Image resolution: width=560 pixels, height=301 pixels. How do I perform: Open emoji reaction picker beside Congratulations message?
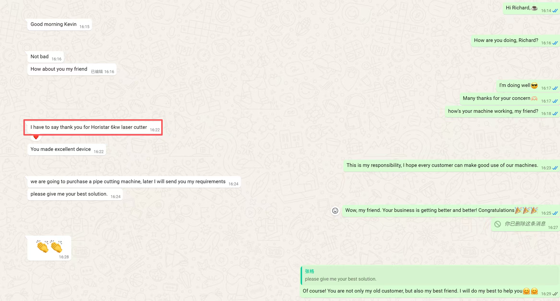point(335,211)
